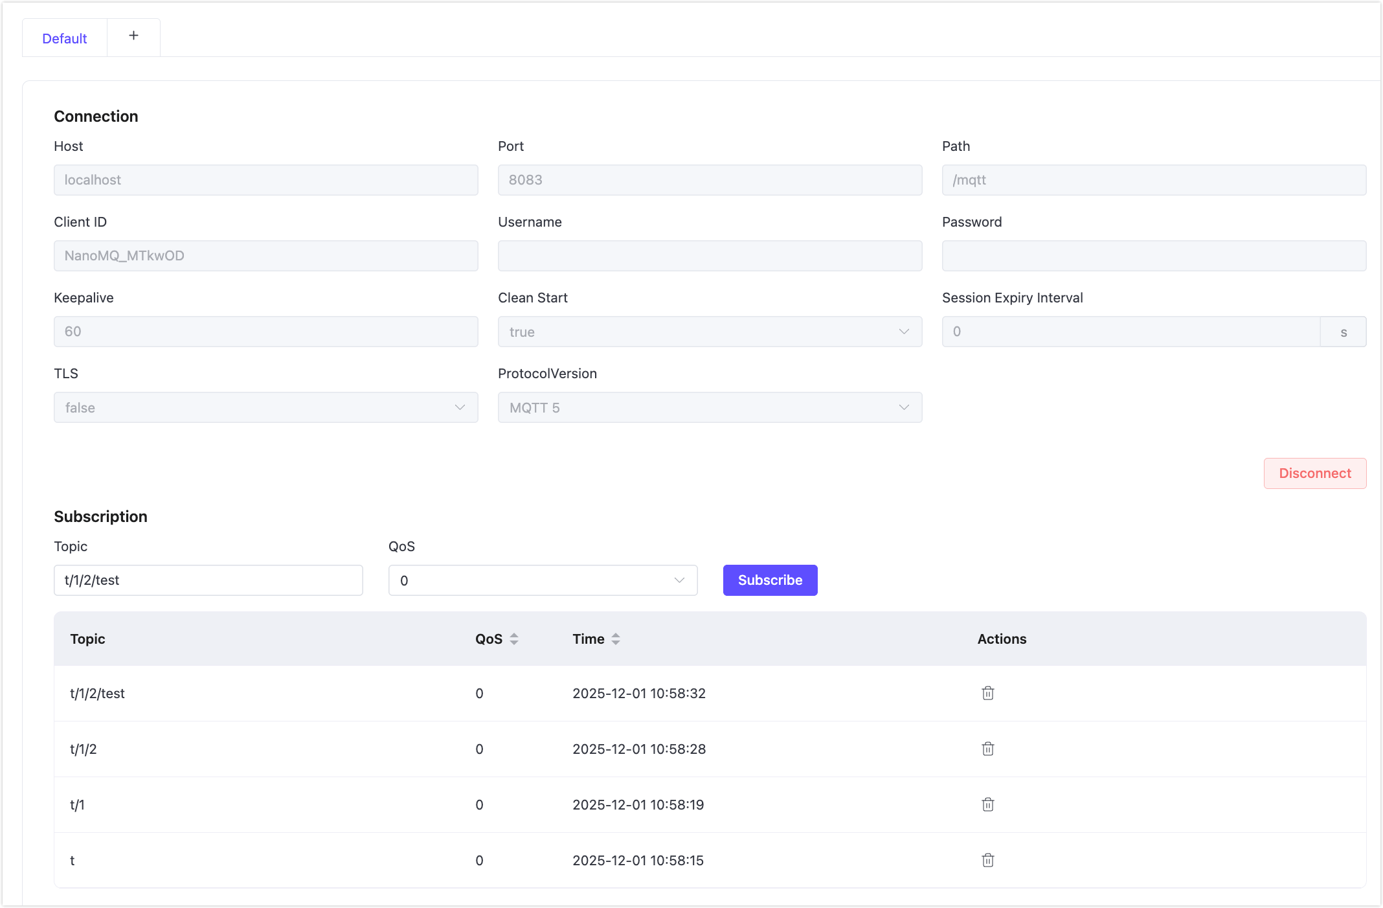This screenshot has width=1383, height=908.
Task: Switch to the Default tab
Action: click(x=65, y=38)
